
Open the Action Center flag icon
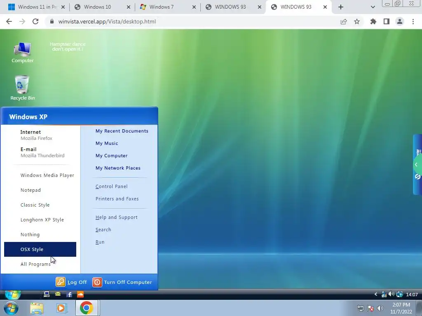pyautogui.click(x=370, y=308)
